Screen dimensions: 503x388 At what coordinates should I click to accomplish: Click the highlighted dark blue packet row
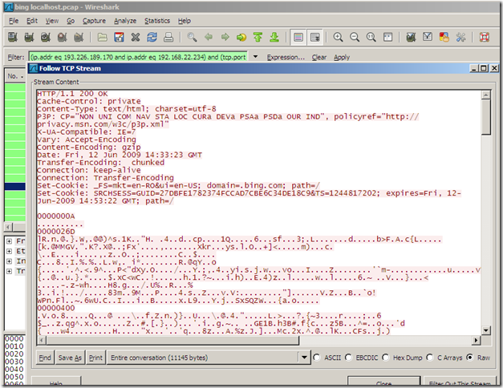click(x=15, y=187)
